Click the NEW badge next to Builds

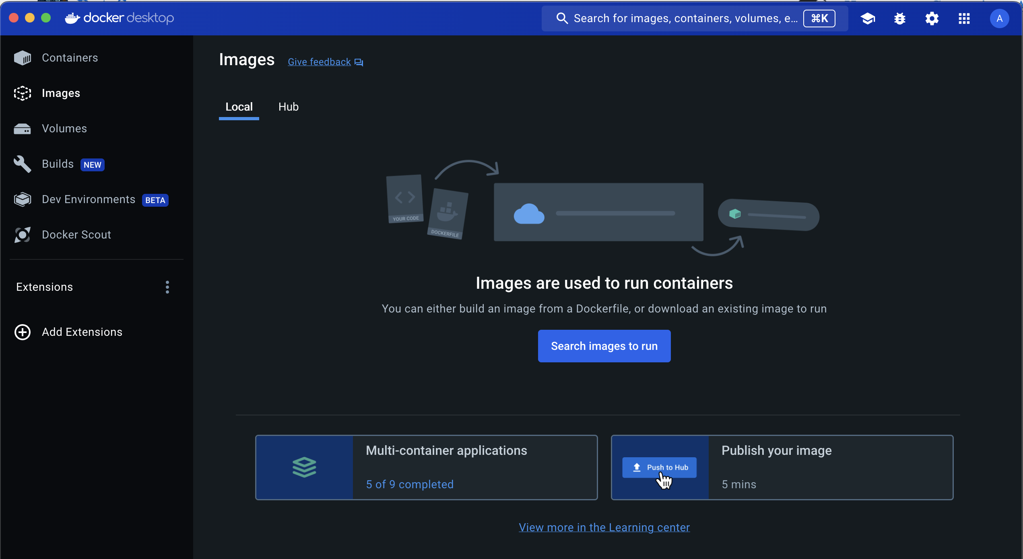pyautogui.click(x=93, y=165)
